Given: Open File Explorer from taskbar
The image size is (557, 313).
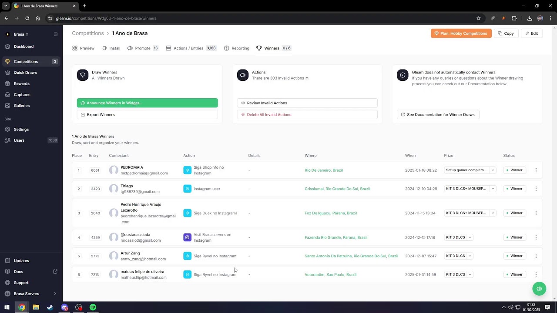Looking at the screenshot, I should (36, 307).
